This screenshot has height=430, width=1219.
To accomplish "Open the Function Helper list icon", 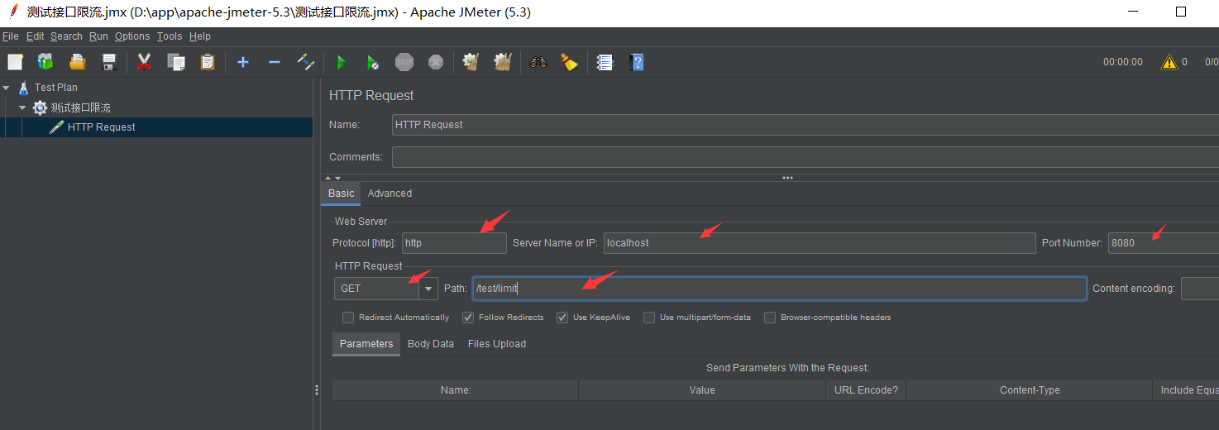I will [605, 62].
